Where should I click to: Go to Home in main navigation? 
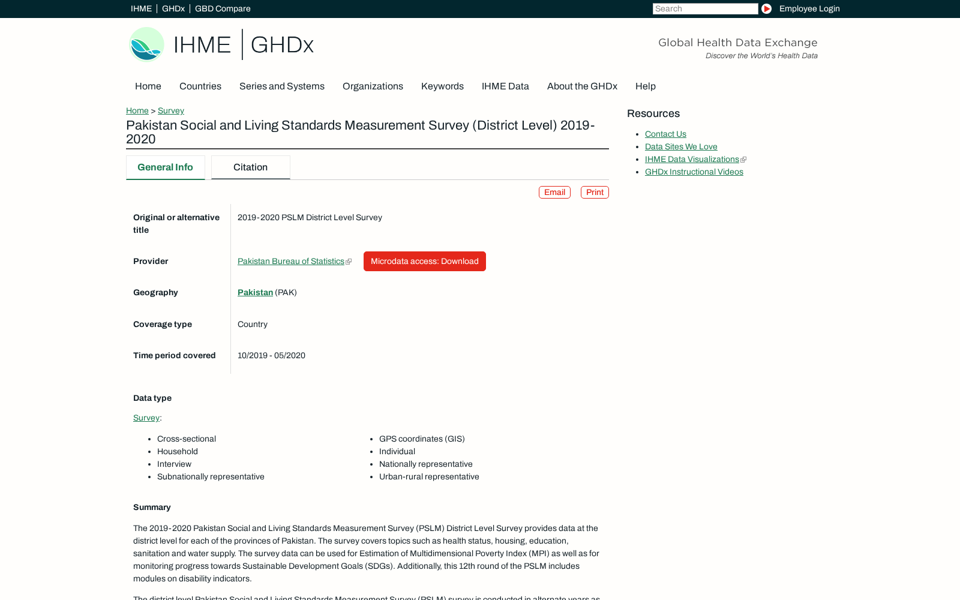pyautogui.click(x=148, y=86)
